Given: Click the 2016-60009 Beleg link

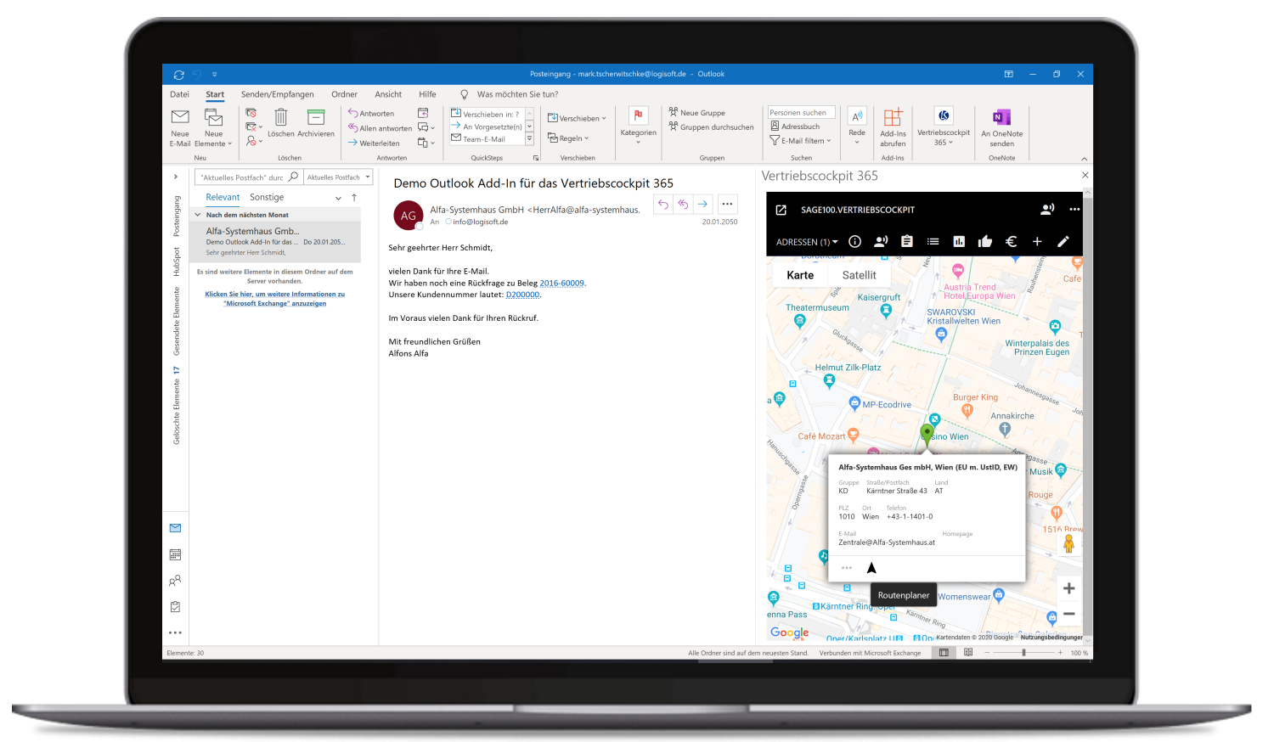Looking at the screenshot, I should 562,283.
